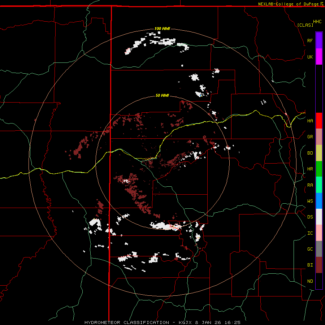The width and height of the screenshot is (325, 325).
Task: Click the Hydrometeor Classification KGJX caption
Action: [162, 322]
